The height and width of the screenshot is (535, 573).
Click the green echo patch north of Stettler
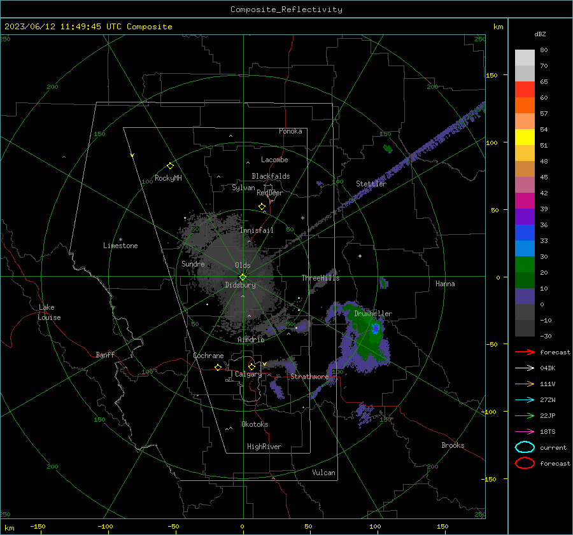(x=388, y=148)
